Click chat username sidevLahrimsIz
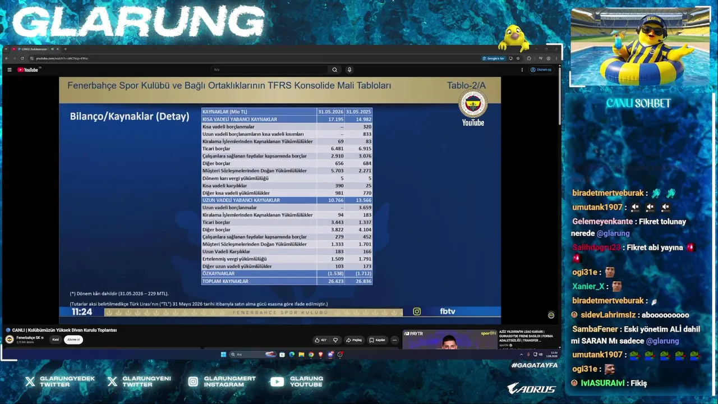 pyautogui.click(x=609, y=315)
